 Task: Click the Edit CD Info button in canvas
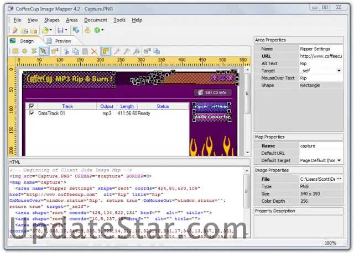pos(212,93)
